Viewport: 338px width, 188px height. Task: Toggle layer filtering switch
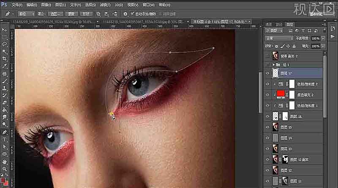pyautogui.click(x=324, y=30)
